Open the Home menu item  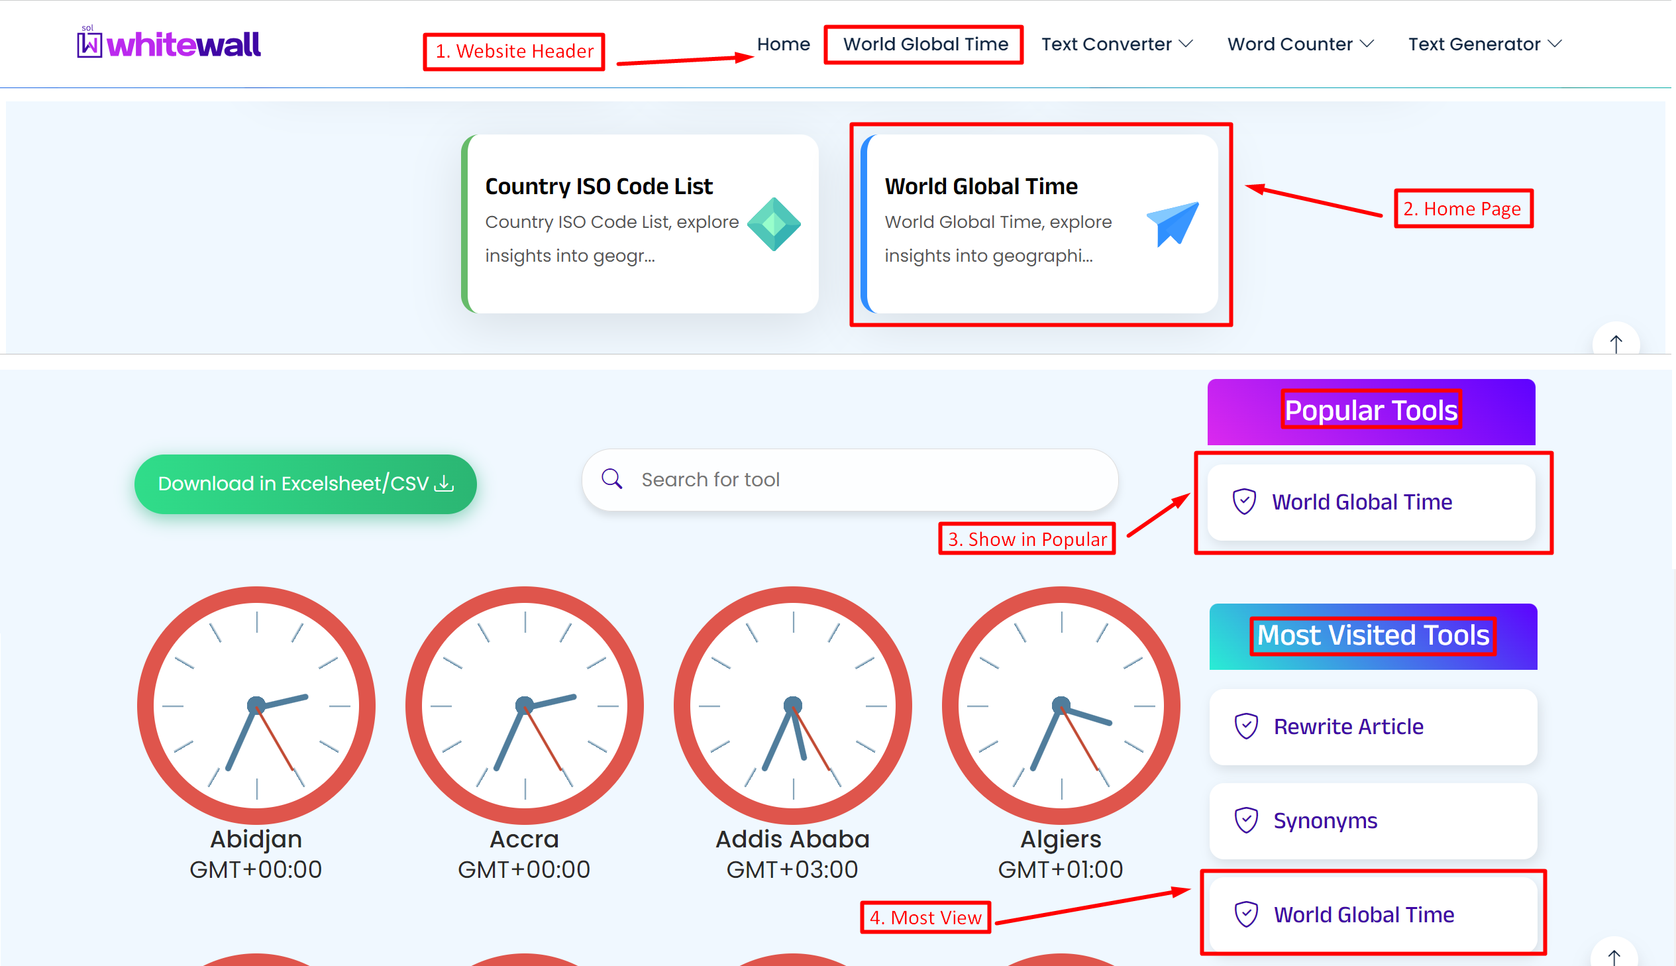point(783,44)
